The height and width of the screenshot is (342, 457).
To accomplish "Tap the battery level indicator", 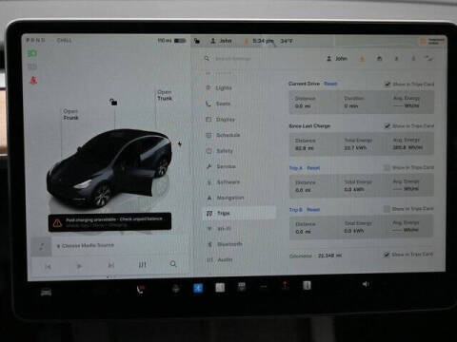I will 180,41.
